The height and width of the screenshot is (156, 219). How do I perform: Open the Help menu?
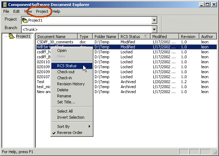coord(56,11)
